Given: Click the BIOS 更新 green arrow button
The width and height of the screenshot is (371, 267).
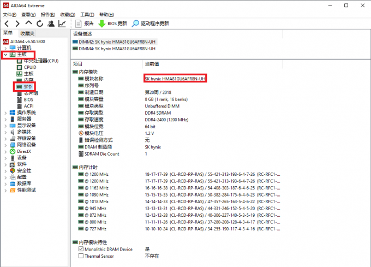Looking at the screenshot, I should click(x=112, y=23).
